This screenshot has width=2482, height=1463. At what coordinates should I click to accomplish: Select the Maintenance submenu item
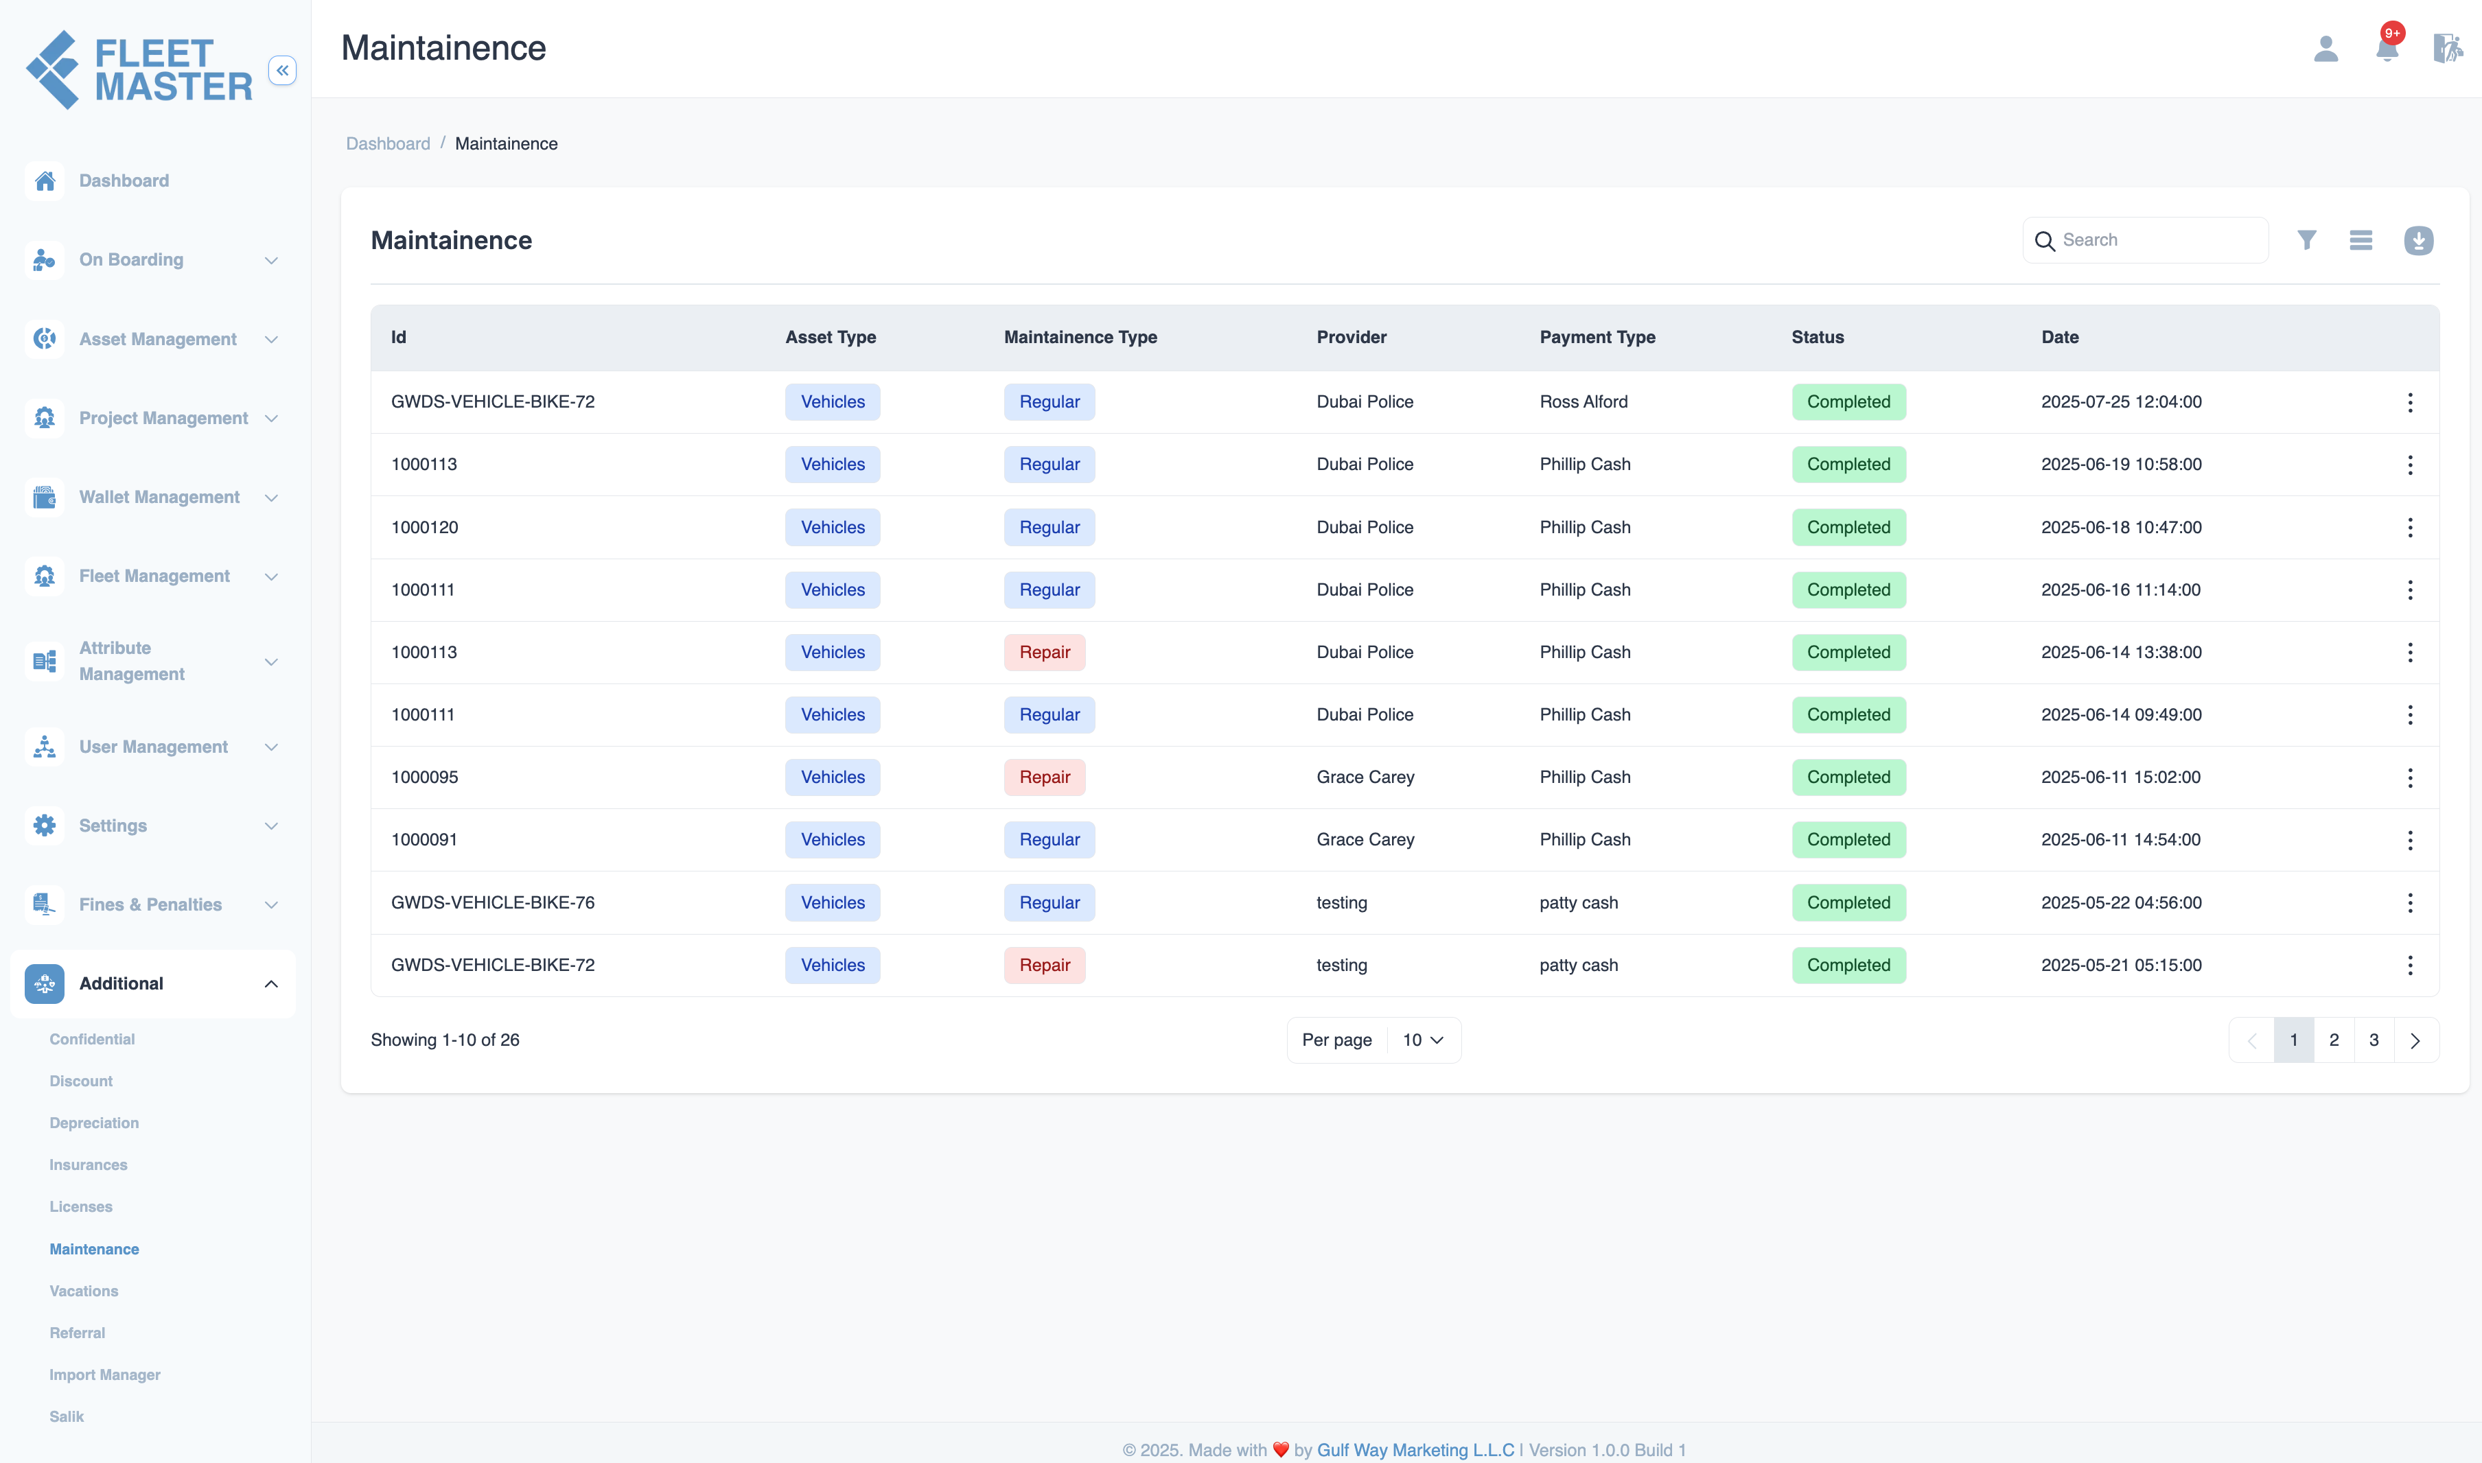click(93, 1249)
